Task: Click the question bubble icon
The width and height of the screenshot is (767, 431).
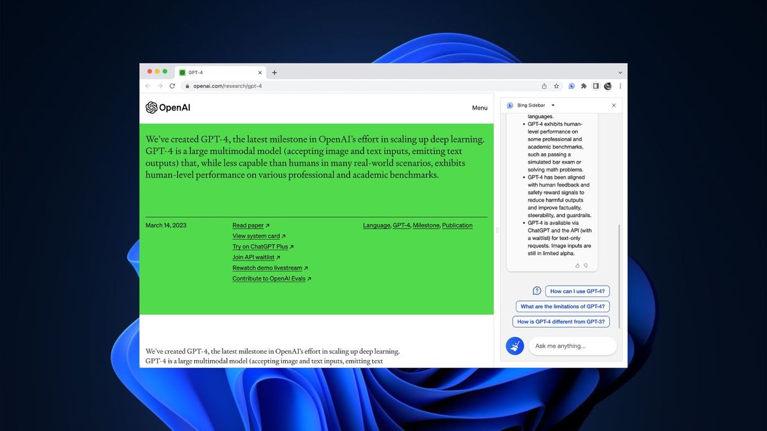Action: point(537,291)
